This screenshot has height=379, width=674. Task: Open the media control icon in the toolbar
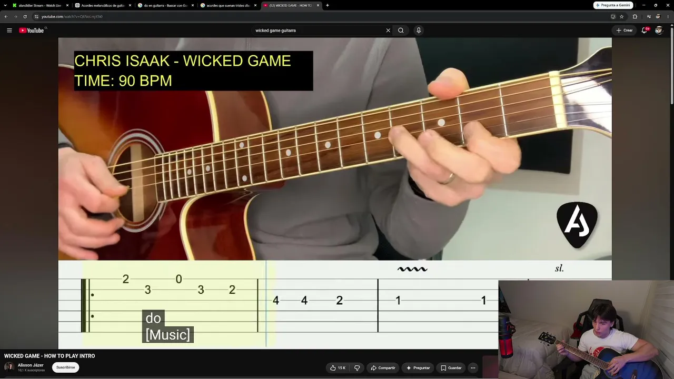point(649,16)
